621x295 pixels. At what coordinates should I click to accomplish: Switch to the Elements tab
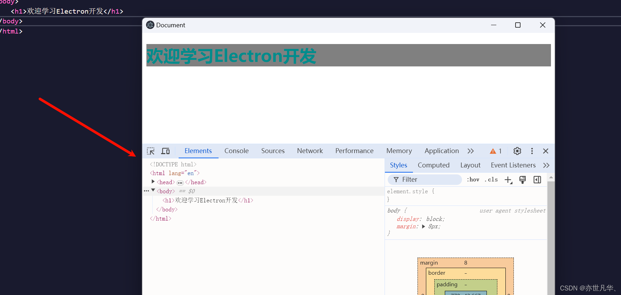(198, 151)
